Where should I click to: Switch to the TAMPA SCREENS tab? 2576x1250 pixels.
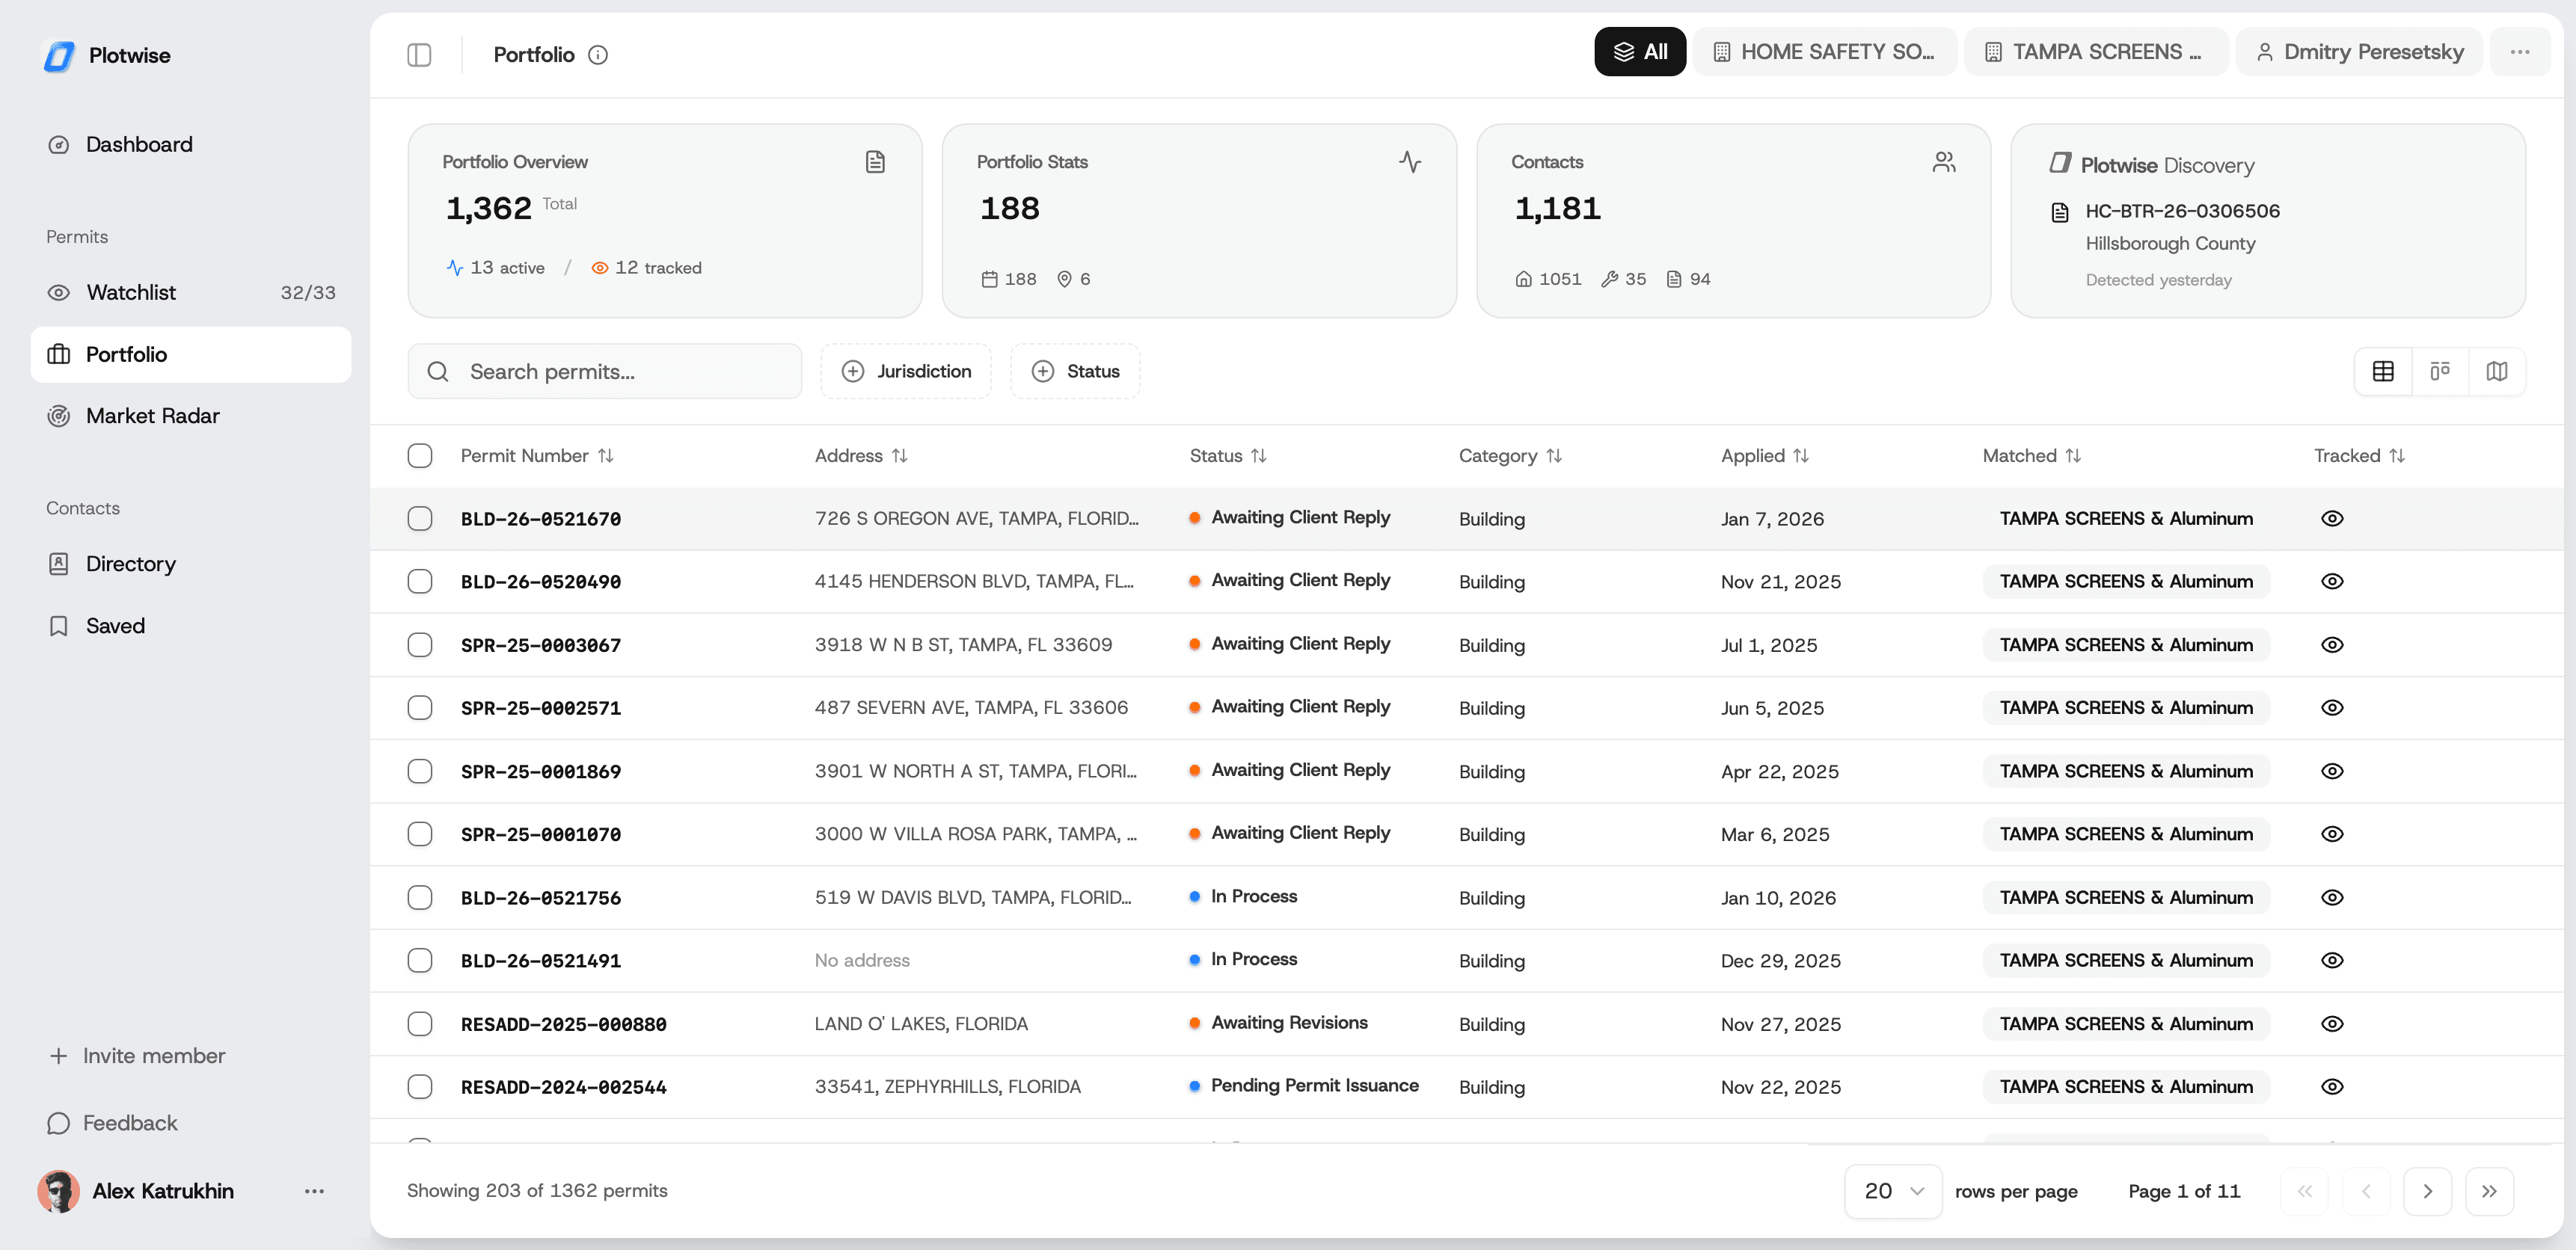tap(2096, 51)
